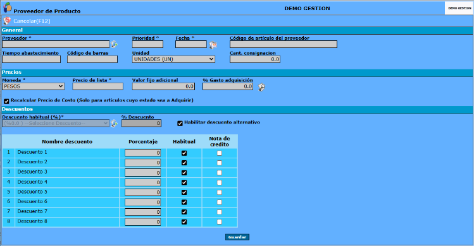
Task: Uncheck Habitual for Descuento 6
Action: click(x=184, y=202)
